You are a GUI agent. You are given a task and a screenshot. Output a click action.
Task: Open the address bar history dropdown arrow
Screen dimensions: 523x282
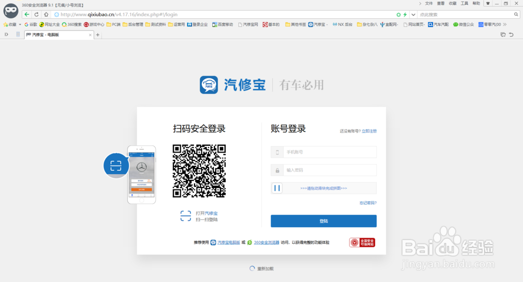(413, 15)
